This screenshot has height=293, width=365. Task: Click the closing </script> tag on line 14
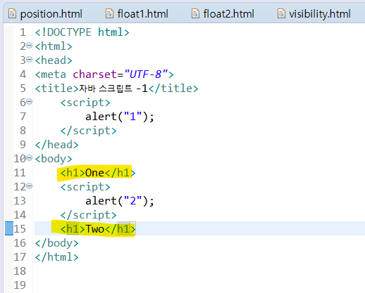(88, 215)
